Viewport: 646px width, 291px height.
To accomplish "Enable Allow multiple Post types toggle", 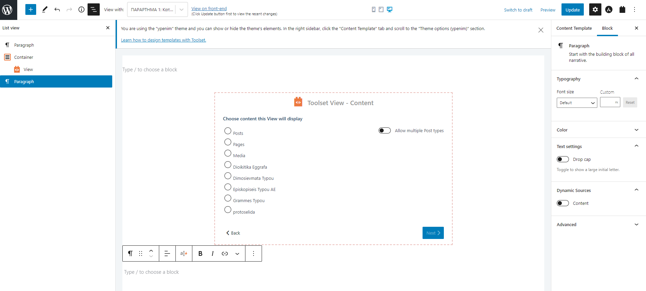I will pos(385,130).
